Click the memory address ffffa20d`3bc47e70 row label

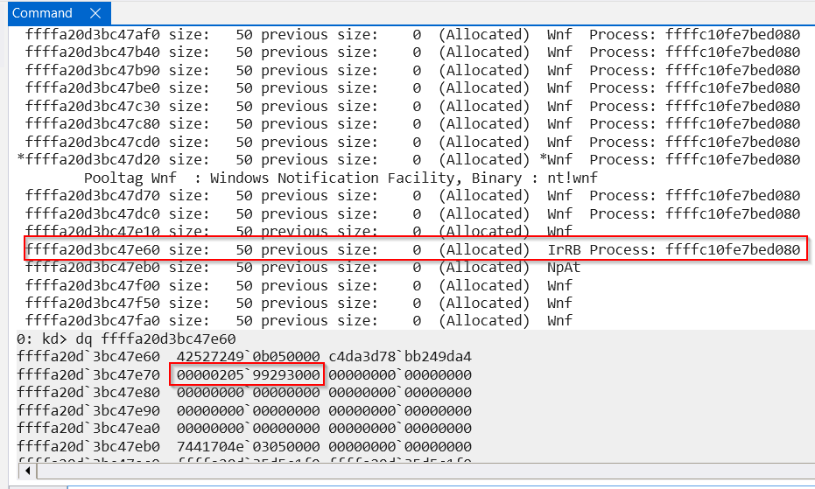88,374
